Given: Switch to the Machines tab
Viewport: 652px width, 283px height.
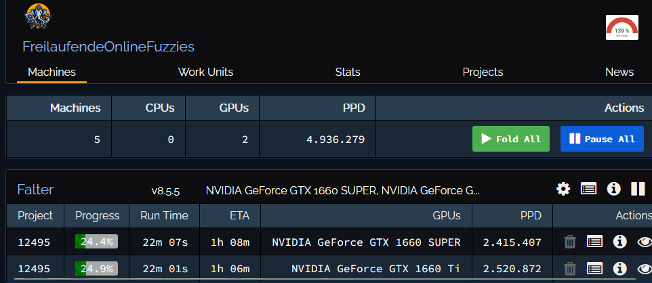Looking at the screenshot, I should click(x=52, y=72).
